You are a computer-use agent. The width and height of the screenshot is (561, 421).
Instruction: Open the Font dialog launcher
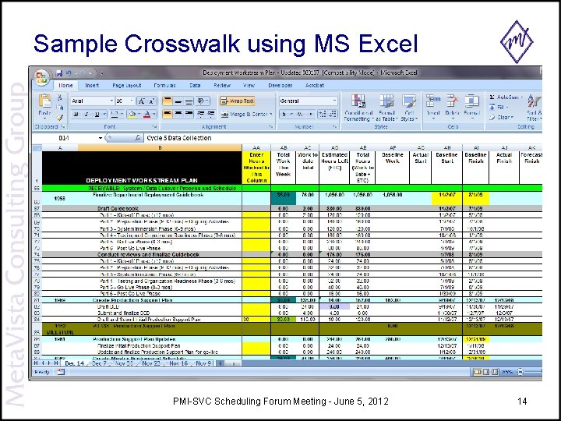pos(155,126)
